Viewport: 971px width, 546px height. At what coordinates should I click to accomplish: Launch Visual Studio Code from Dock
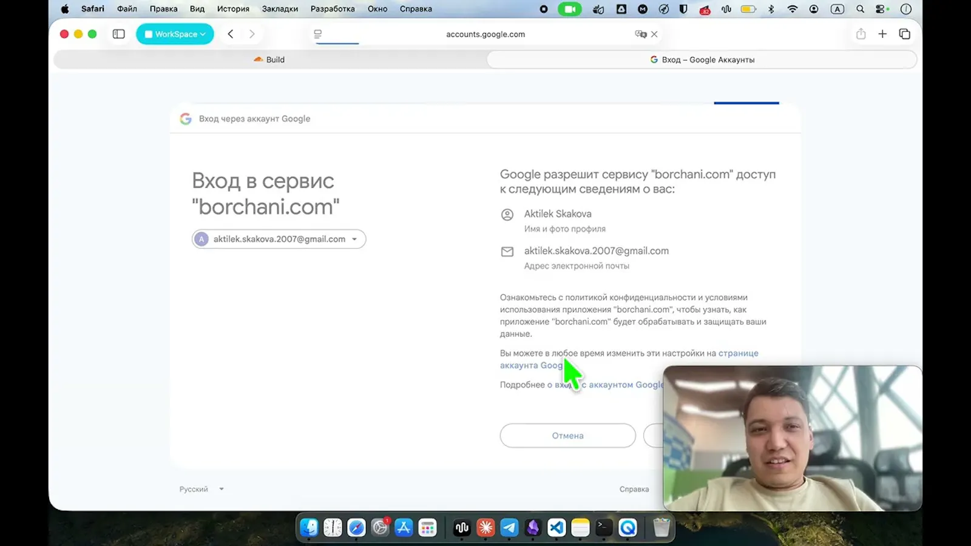(557, 528)
